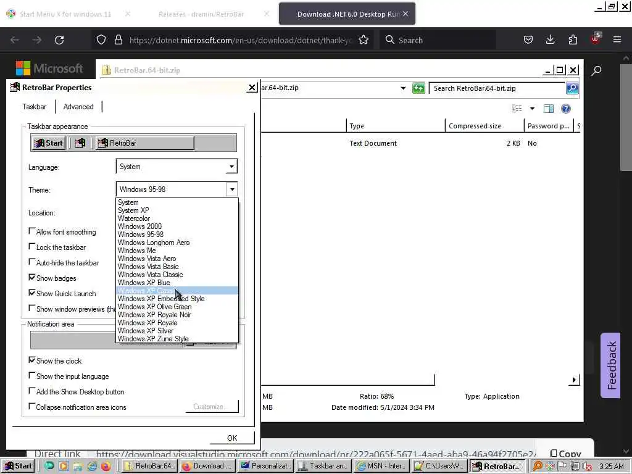Viewport: 632px width, 474px height.
Task: Reload the current Firefox page
Action: 59,40
